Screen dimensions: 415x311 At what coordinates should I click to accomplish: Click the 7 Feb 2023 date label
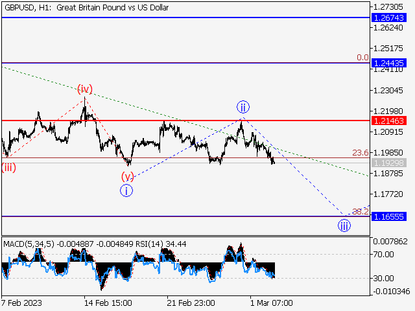click(x=21, y=303)
